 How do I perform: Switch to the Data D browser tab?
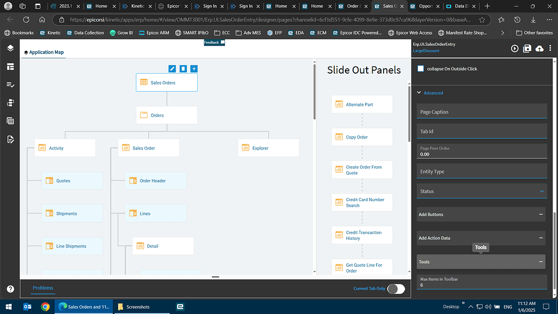(461, 6)
